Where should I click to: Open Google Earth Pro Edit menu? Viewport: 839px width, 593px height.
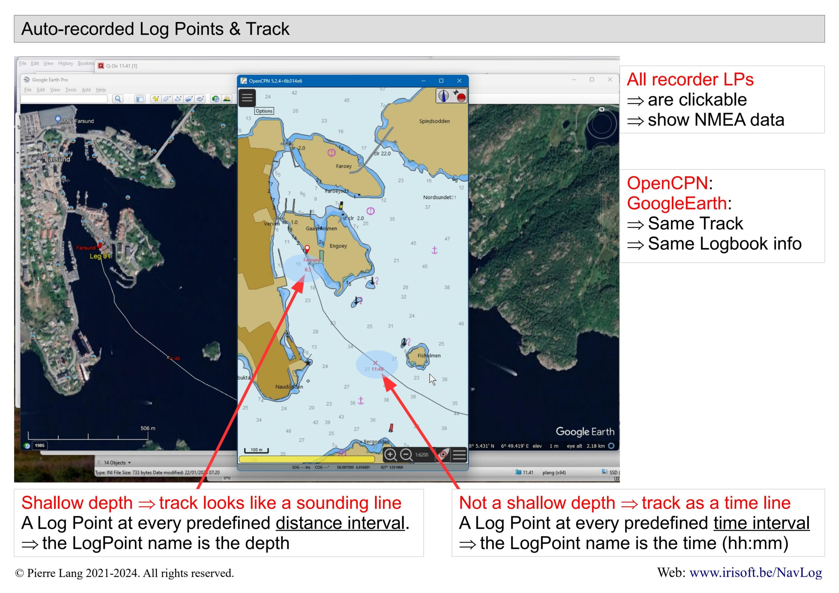41,90
